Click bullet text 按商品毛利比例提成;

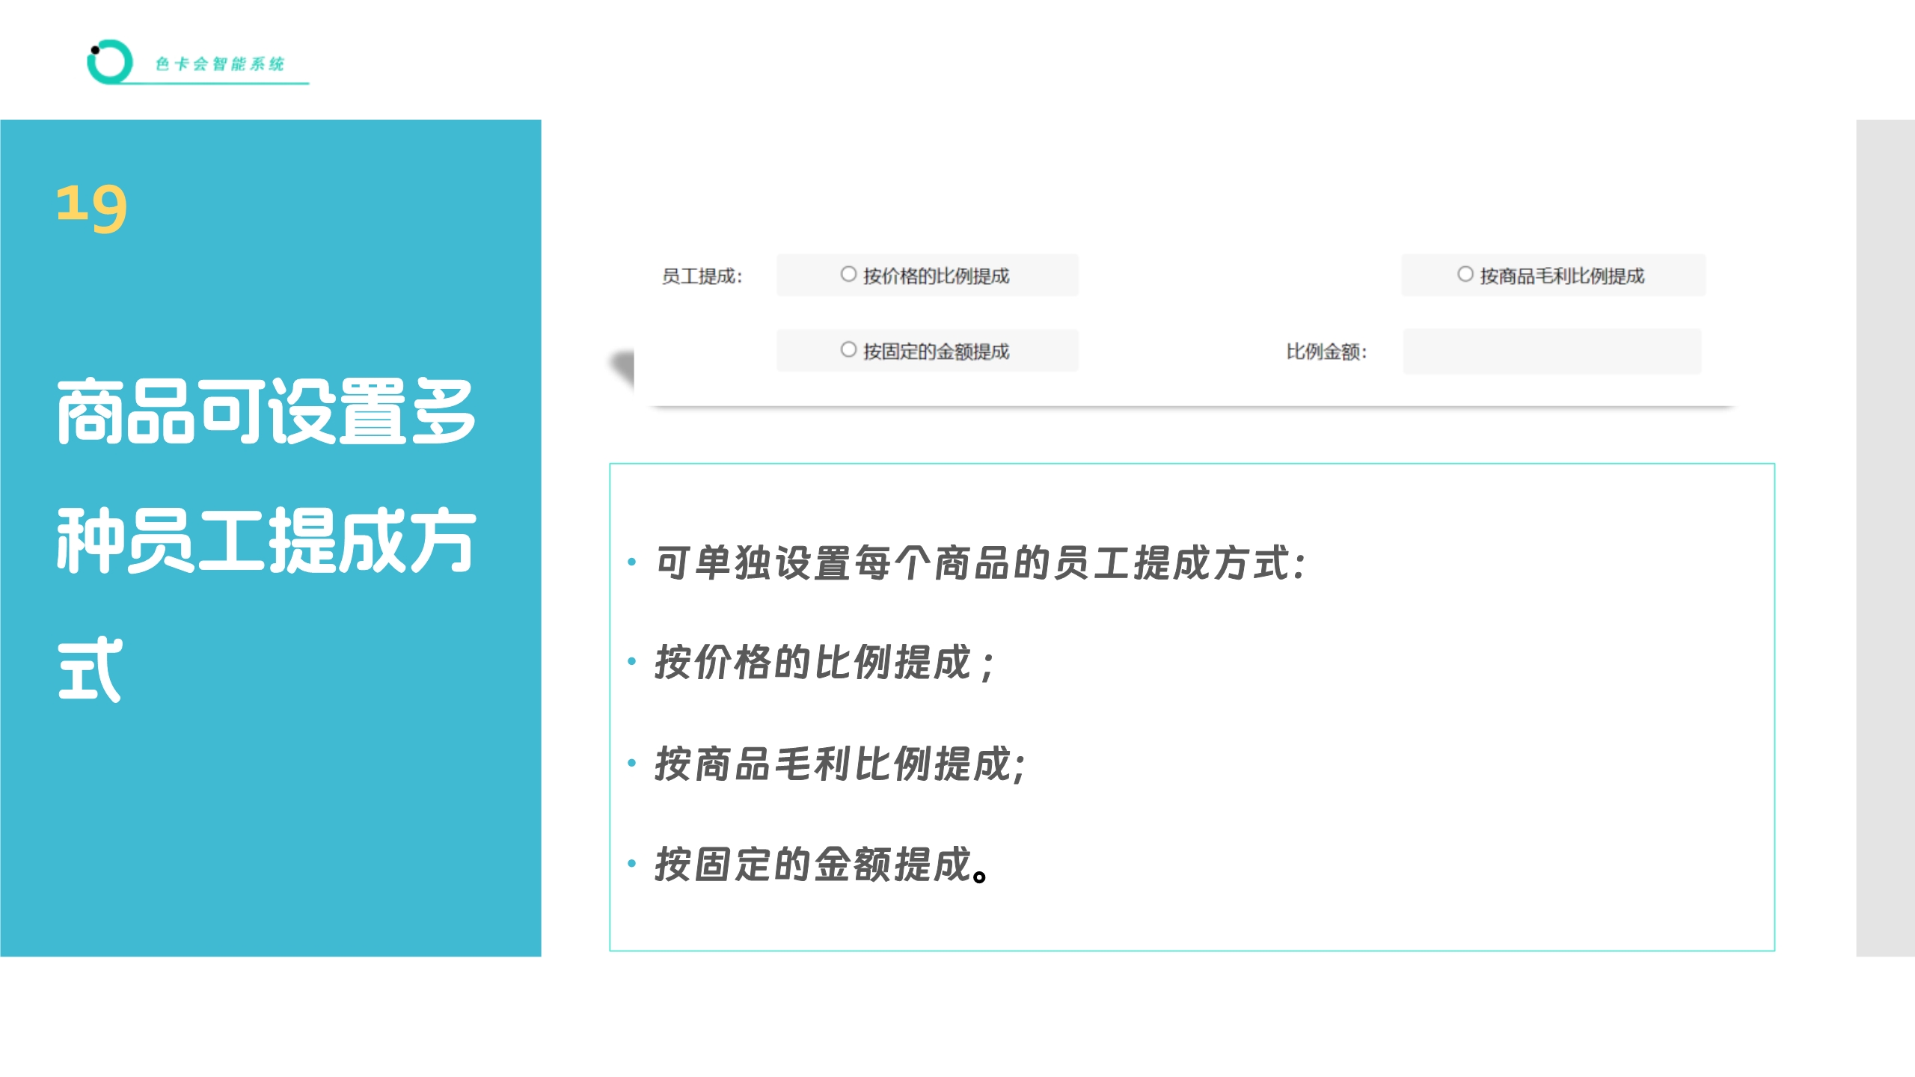point(840,764)
